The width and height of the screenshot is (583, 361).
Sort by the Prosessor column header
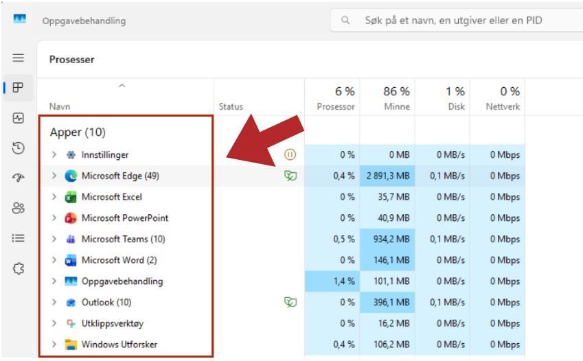(336, 99)
